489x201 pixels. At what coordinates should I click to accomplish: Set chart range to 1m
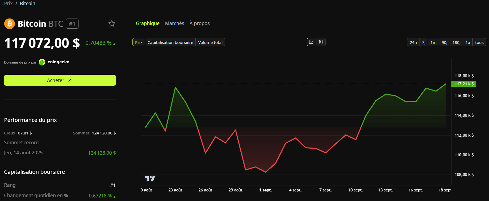coord(433,42)
